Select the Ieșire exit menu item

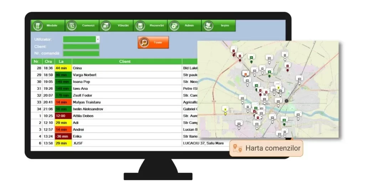pos(219,26)
